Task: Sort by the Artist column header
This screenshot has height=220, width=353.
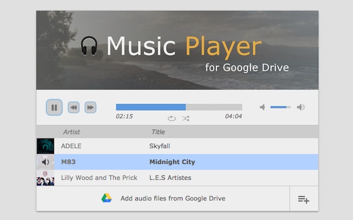Action: (x=72, y=132)
